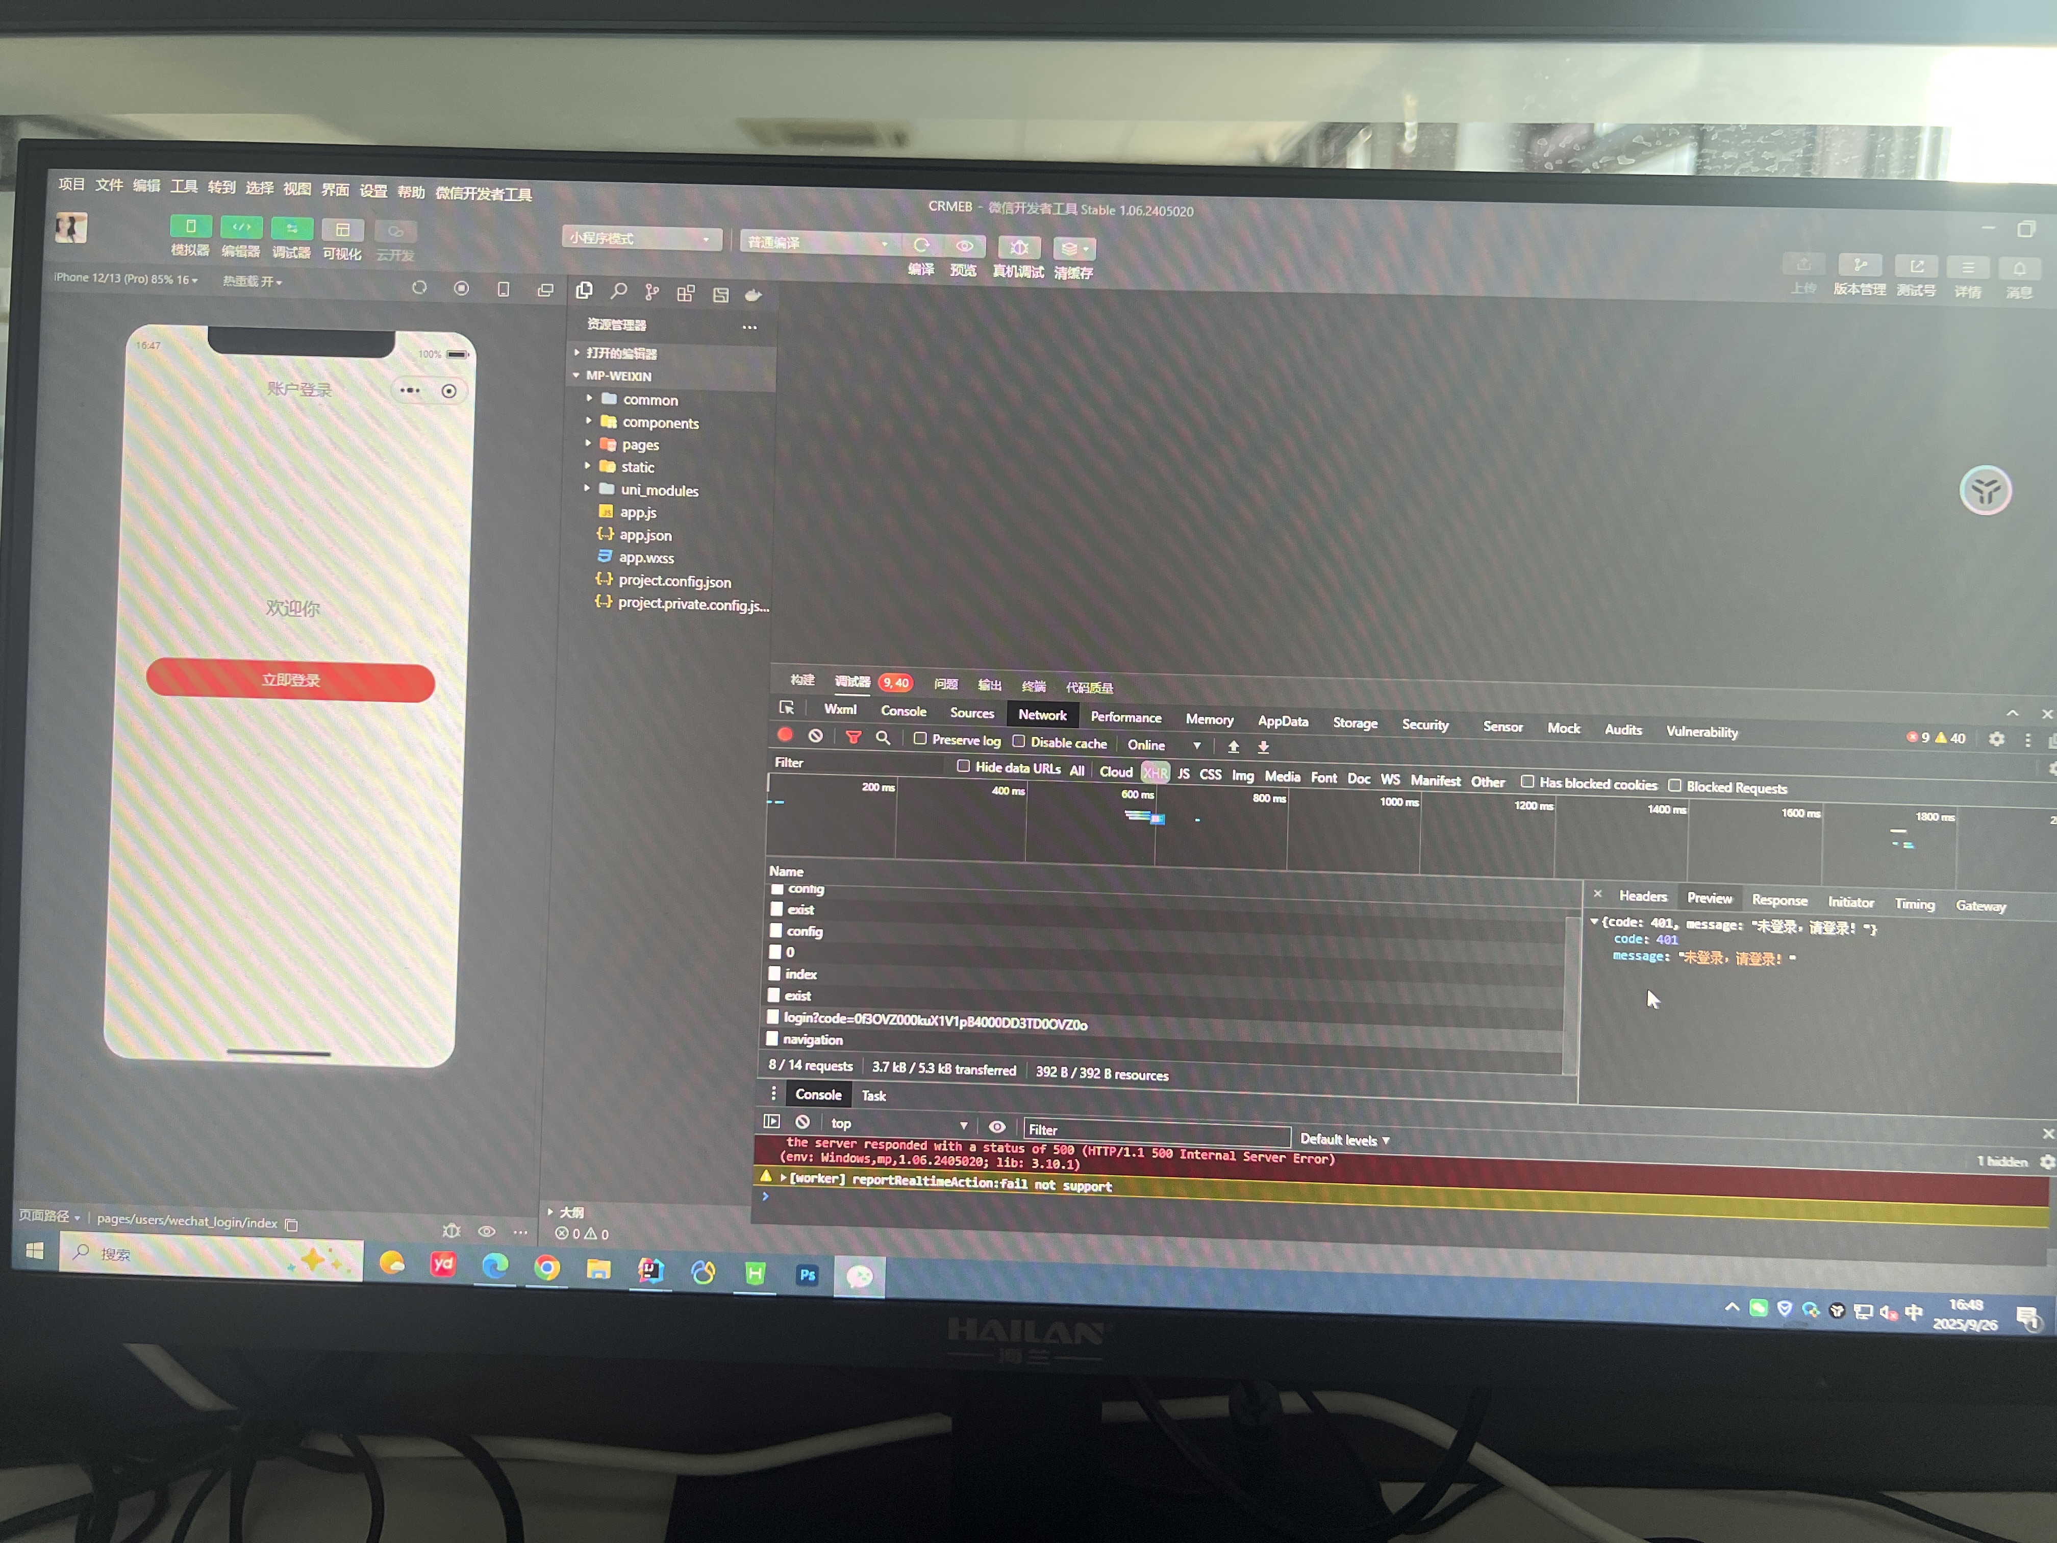Open source control branch icon in sidebar
This screenshot has width=2057, height=1543.
(652, 293)
